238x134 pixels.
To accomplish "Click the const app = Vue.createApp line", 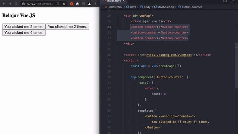I will click(x=156, y=66).
